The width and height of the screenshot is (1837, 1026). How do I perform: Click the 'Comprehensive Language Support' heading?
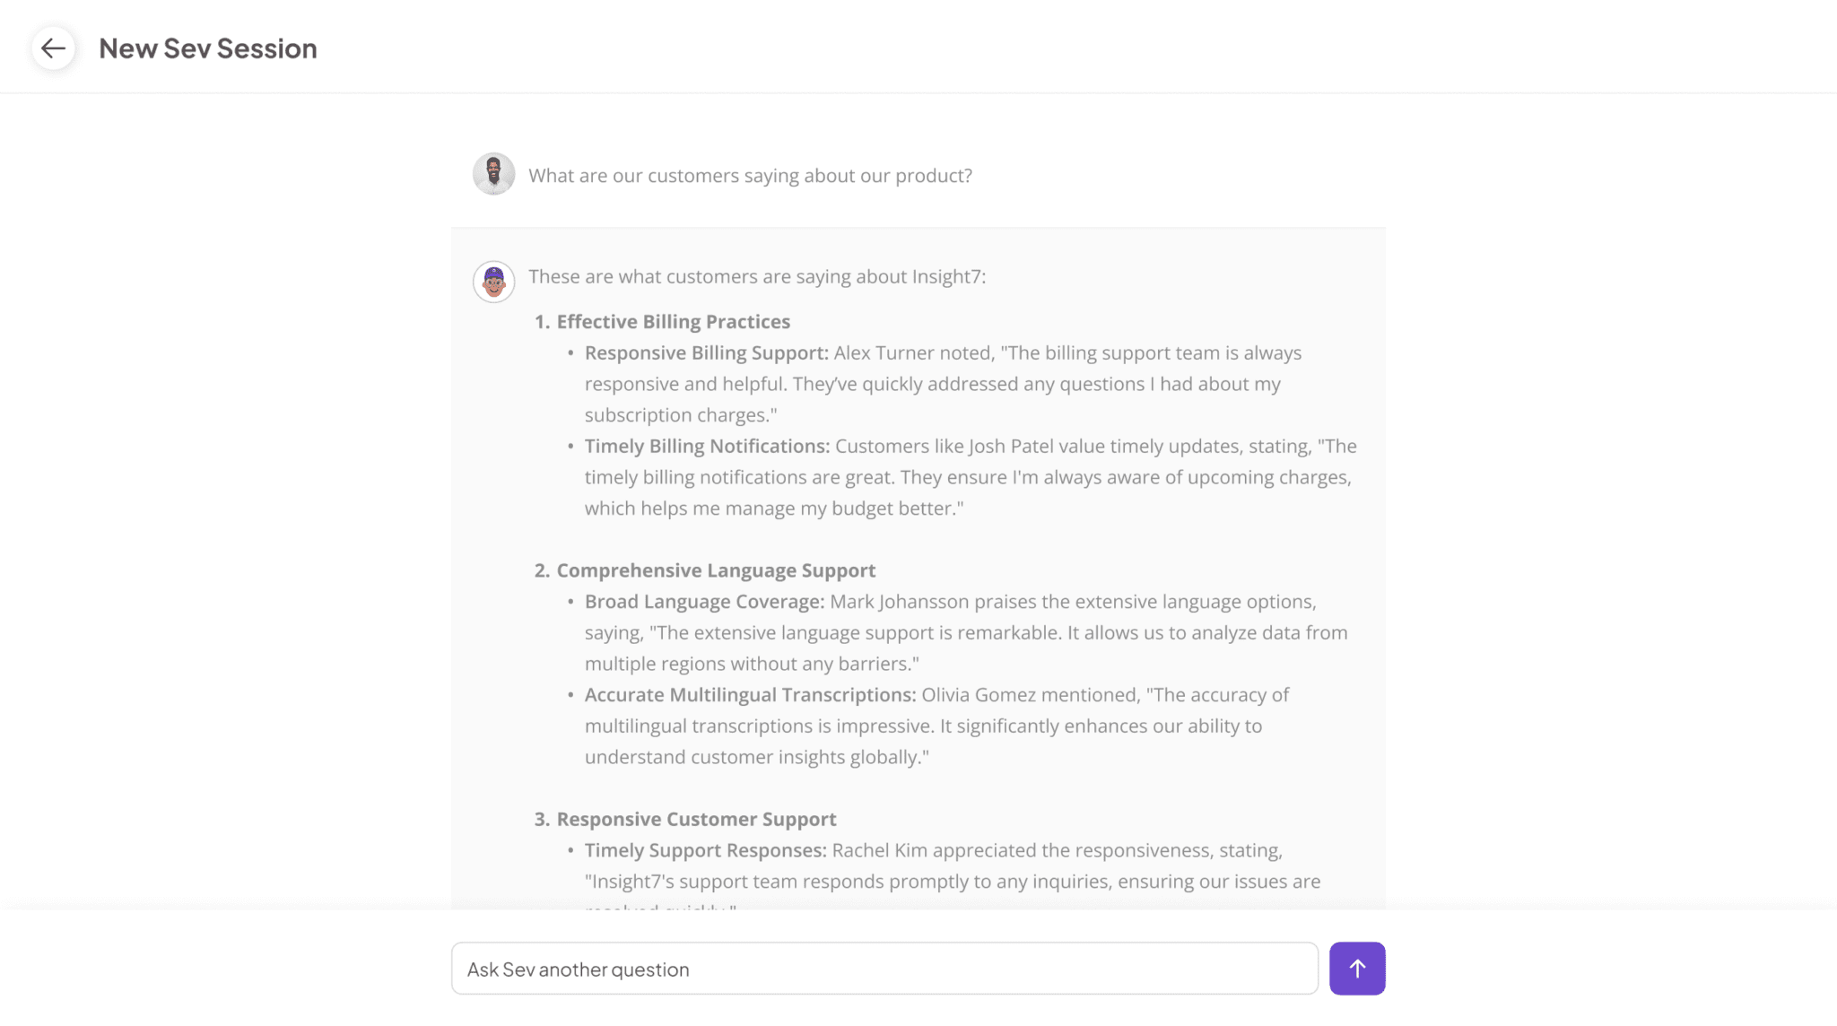(715, 570)
